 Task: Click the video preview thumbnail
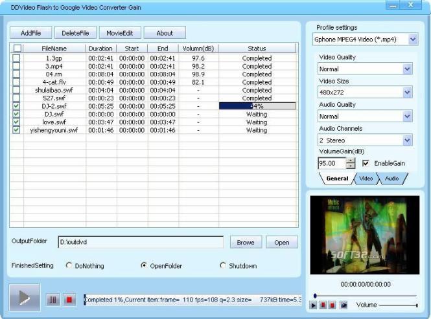[x=365, y=235]
